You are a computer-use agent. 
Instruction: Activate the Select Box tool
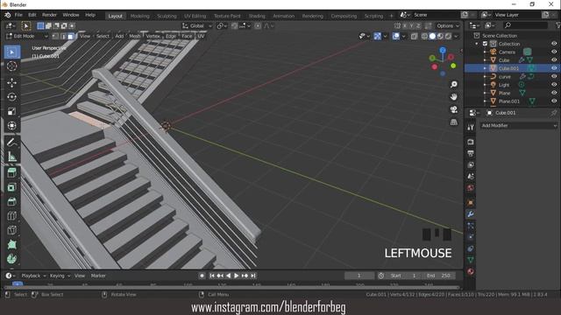[11, 52]
